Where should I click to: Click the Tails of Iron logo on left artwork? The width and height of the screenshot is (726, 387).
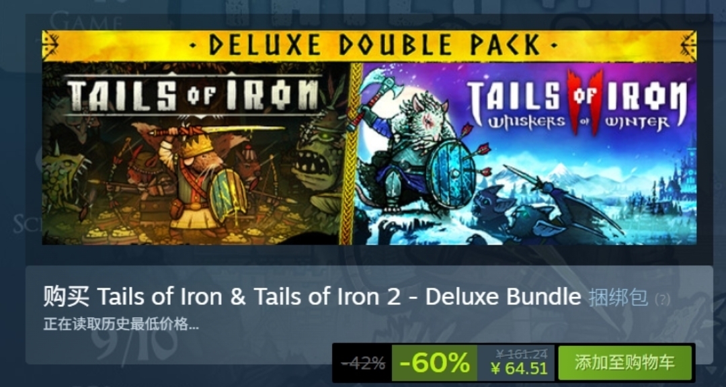(x=193, y=95)
